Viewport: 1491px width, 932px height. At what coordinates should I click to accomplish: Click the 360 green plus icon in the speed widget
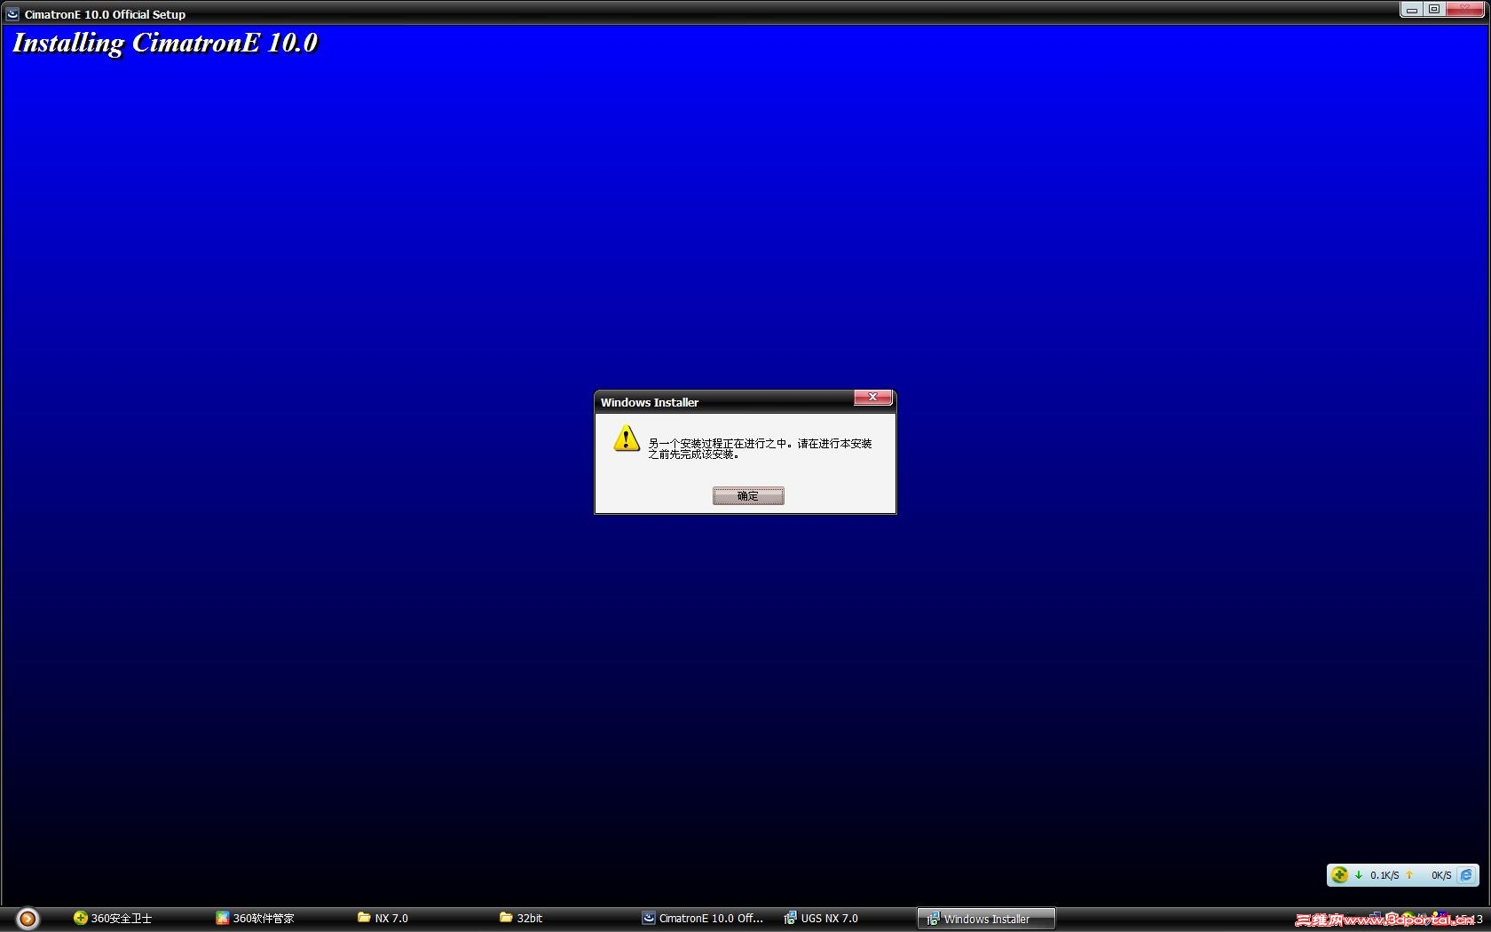coord(1339,875)
